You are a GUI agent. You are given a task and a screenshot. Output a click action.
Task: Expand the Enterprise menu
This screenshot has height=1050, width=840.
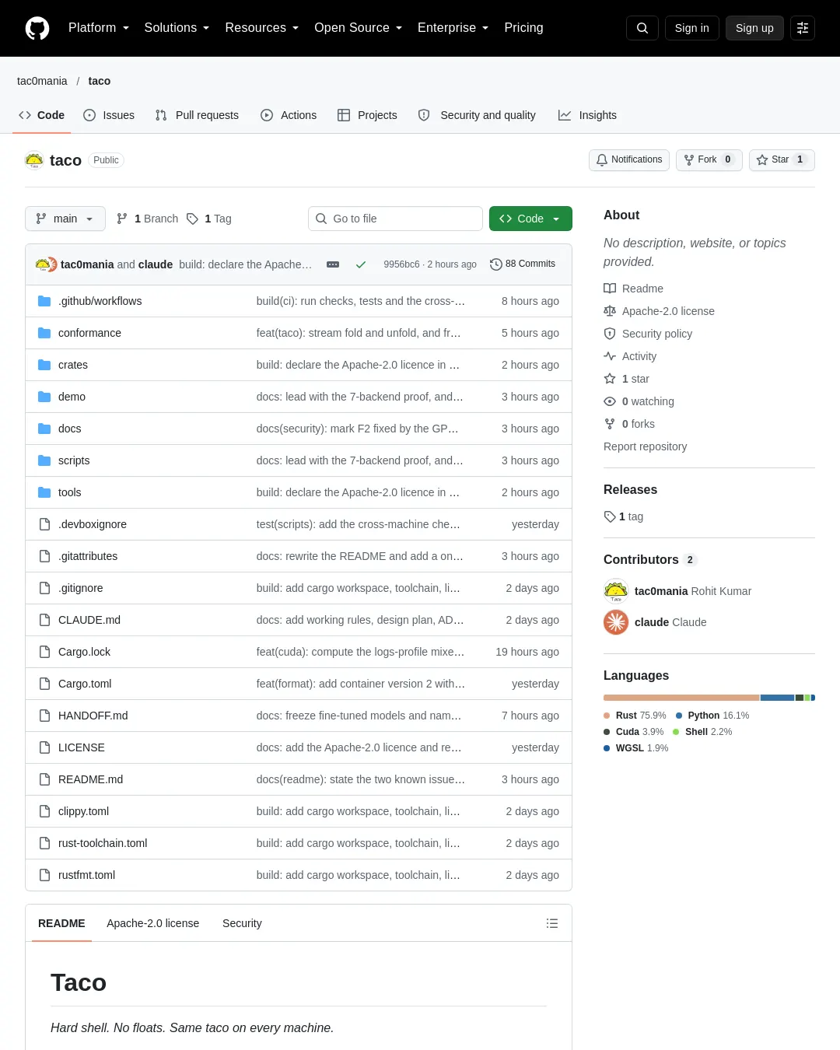point(453,28)
